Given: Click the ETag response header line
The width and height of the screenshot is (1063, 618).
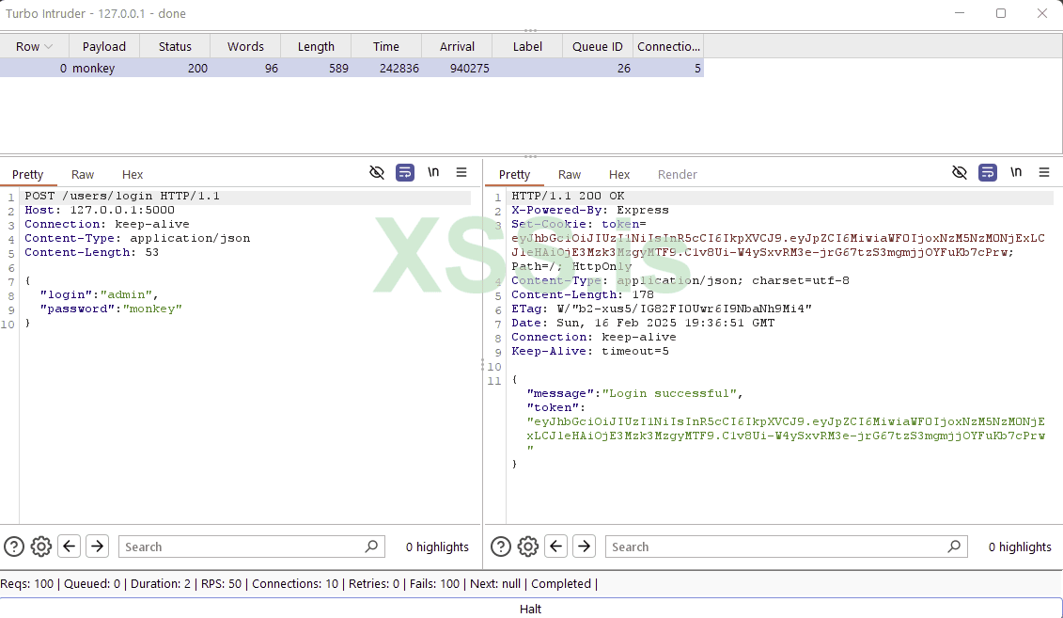Looking at the screenshot, I should (662, 309).
